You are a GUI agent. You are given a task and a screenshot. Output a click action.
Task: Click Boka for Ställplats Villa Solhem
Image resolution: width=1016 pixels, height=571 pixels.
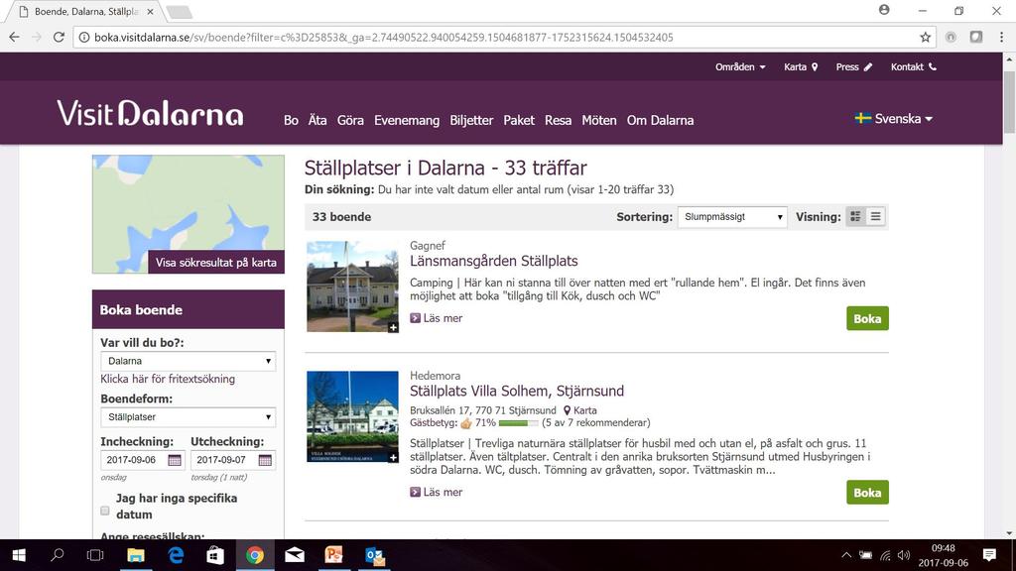[867, 493]
